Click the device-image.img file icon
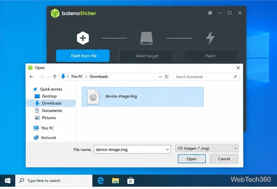Image resolution: width=277 pixels, height=189 pixels. pyautogui.click(x=93, y=97)
